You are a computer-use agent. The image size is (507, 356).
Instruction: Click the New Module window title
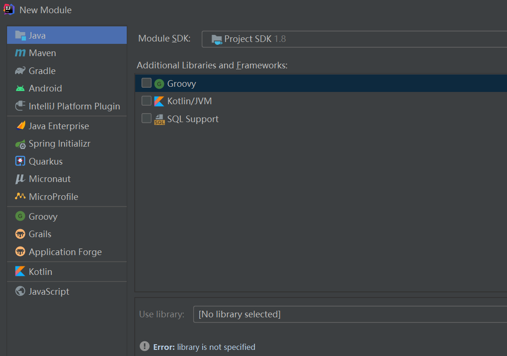pos(46,10)
